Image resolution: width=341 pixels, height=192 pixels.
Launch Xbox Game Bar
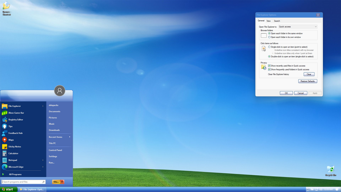[23, 113]
